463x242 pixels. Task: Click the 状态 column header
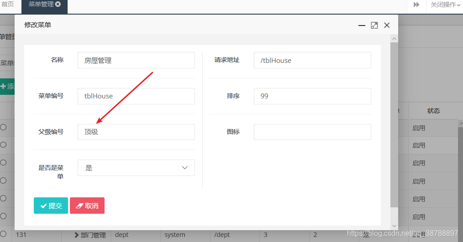pos(433,111)
